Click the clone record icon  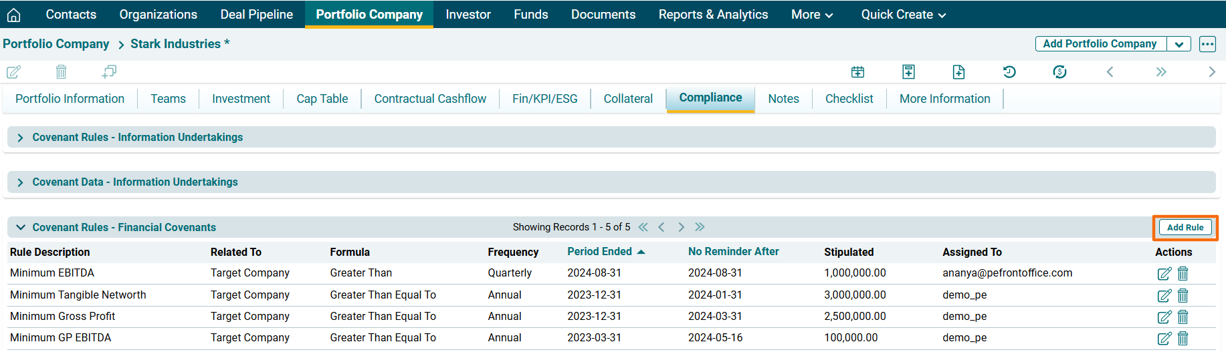tap(109, 71)
